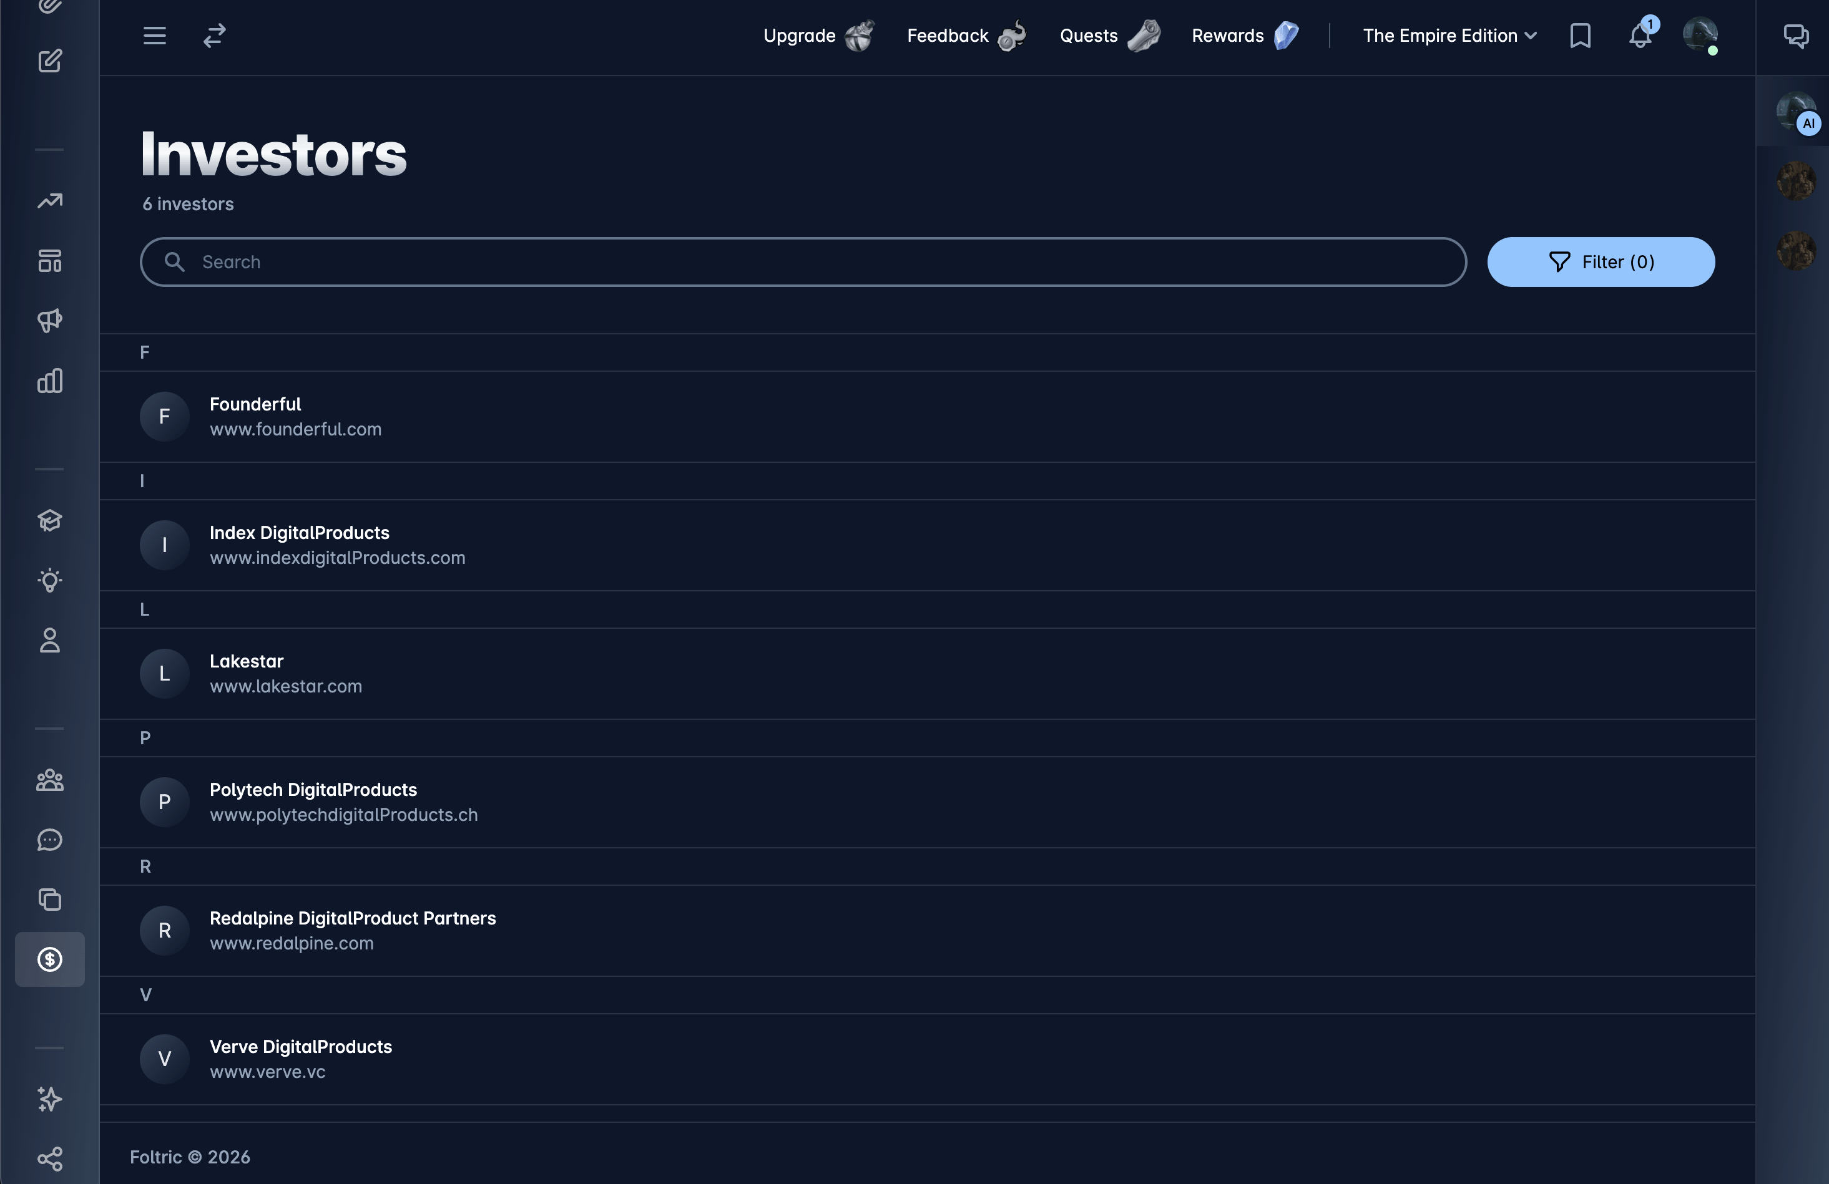Open the Rewards menu item
This screenshot has width=1829, height=1184.
[1245, 36]
